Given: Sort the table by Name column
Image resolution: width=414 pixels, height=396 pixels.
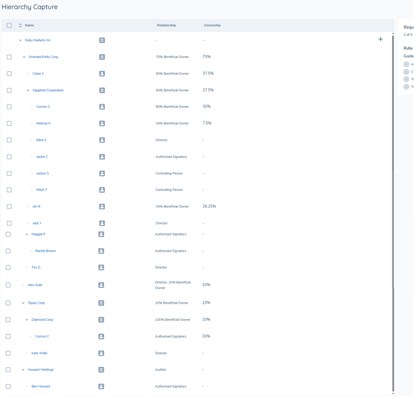Looking at the screenshot, I should [20, 25].
